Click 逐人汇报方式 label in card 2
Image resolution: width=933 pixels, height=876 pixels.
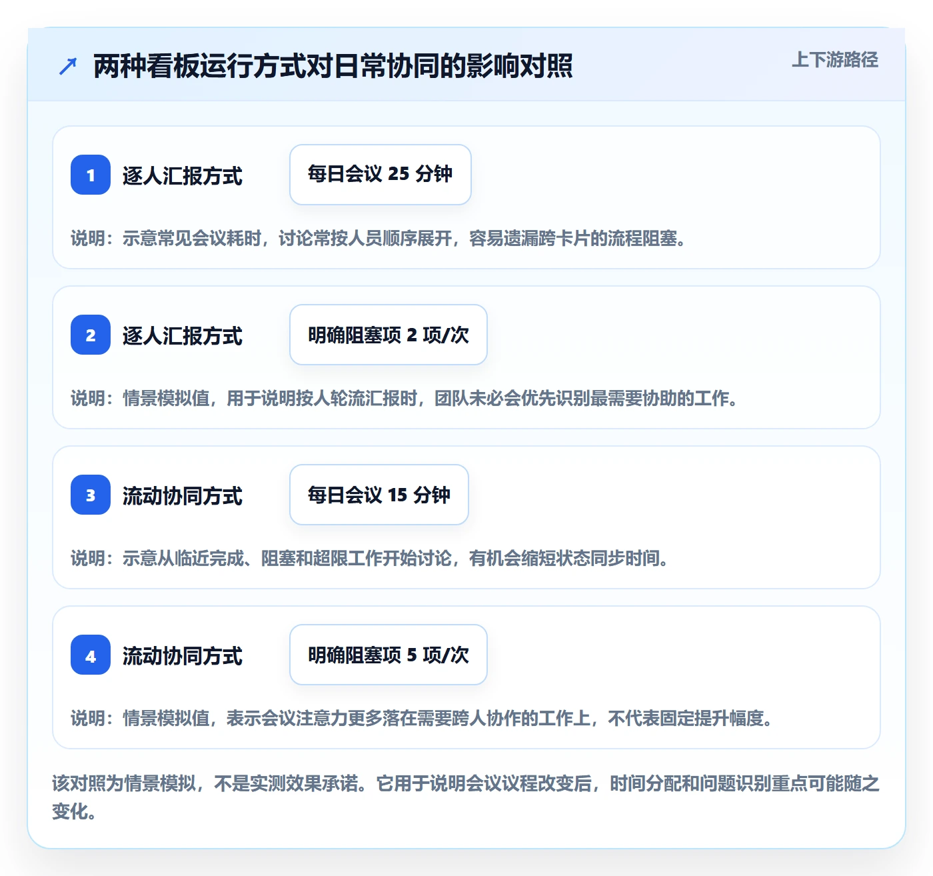coord(183,336)
